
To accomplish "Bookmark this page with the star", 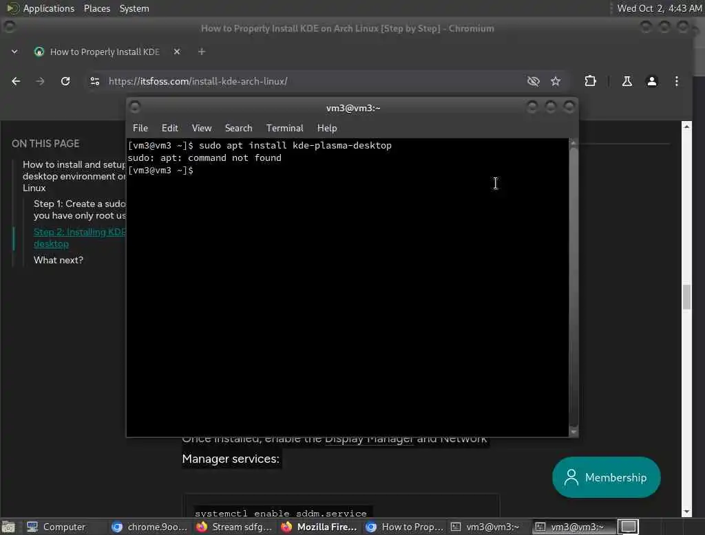I will (x=556, y=81).
